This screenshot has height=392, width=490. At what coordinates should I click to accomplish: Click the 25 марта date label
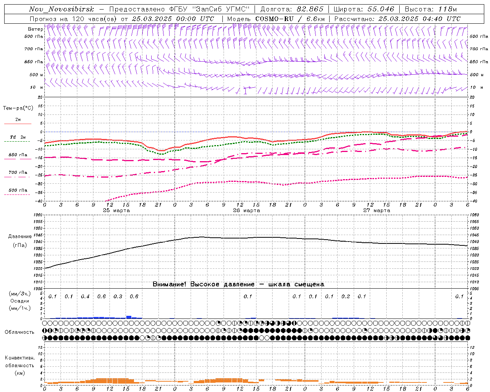click(x=116, y=211)
